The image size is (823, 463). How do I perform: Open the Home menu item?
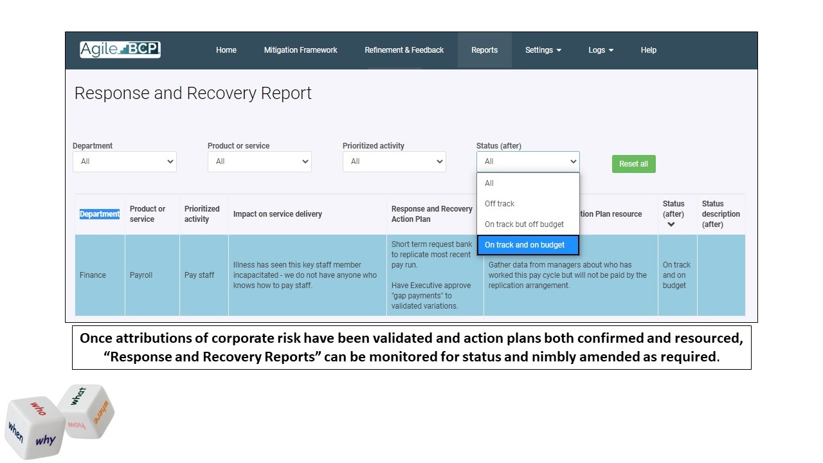coord(226,50)
